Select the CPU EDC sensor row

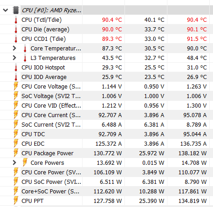click(106, 143)
